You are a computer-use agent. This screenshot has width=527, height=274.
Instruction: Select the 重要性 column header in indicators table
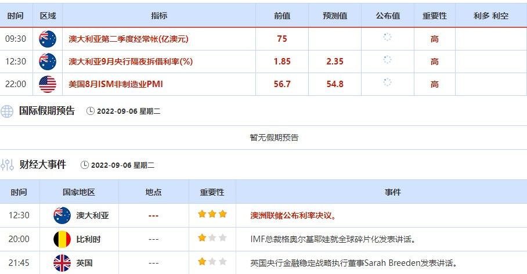pyautogui.click(x=434, y=16)
